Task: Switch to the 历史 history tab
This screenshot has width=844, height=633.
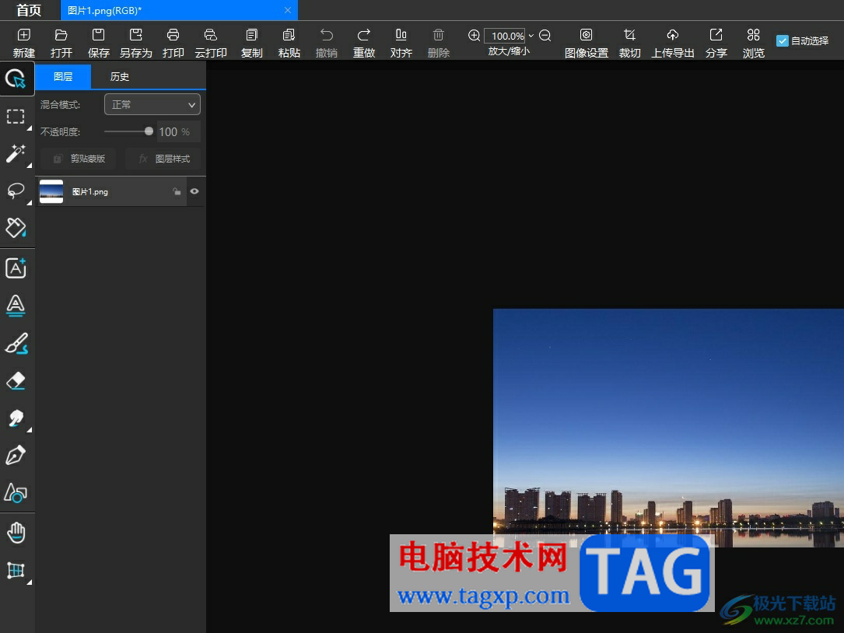Action: [x=120, y=77]
